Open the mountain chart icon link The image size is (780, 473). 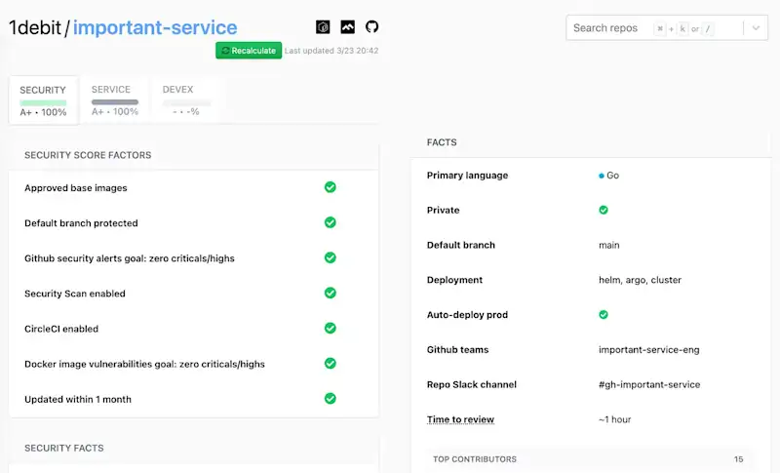point(348,27)
